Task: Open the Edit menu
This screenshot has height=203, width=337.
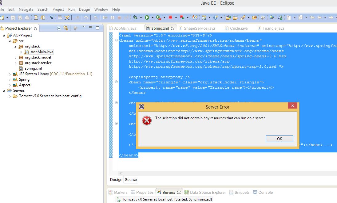Action: [11, 10]
